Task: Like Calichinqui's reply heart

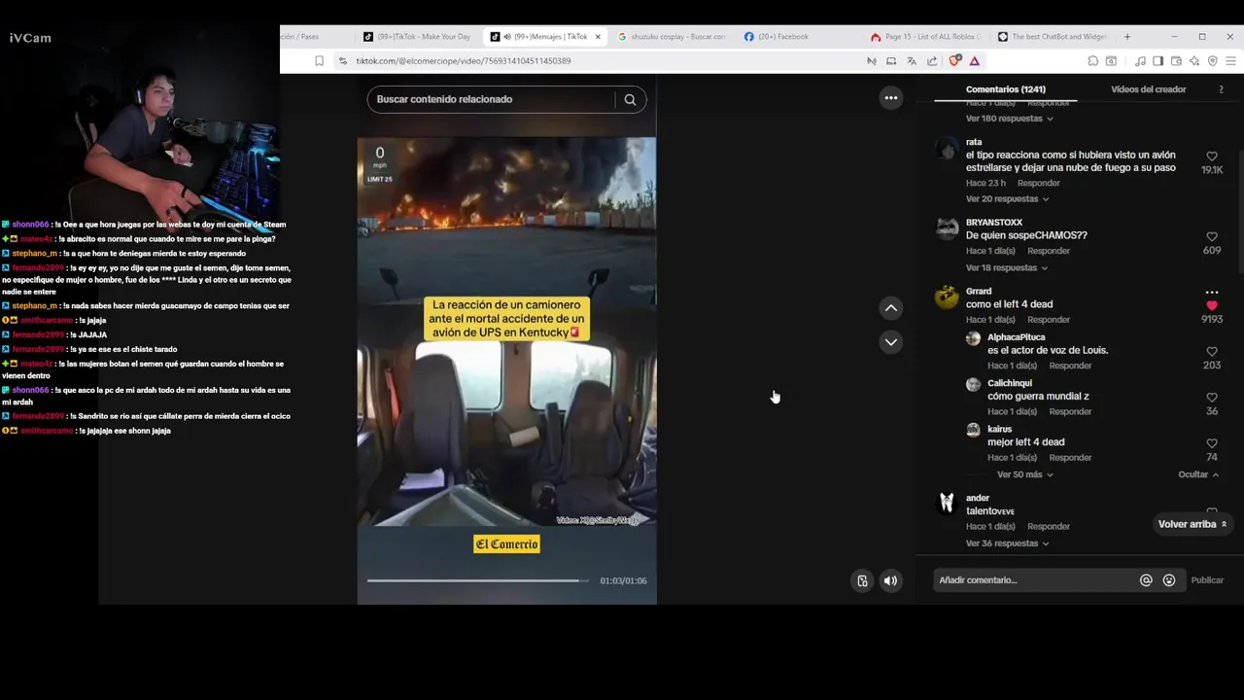Action: 1211,397
